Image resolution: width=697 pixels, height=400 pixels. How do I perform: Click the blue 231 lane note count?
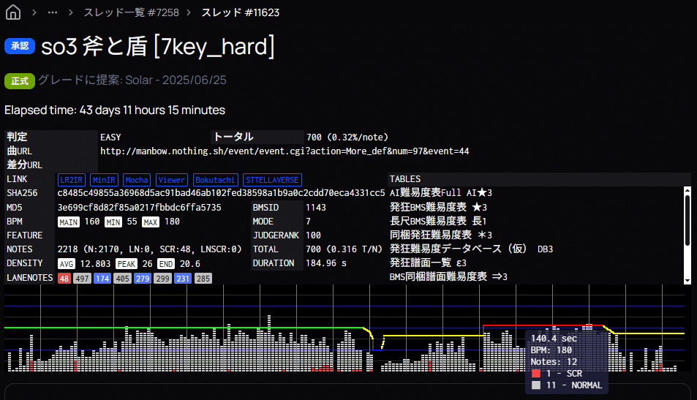183,279
